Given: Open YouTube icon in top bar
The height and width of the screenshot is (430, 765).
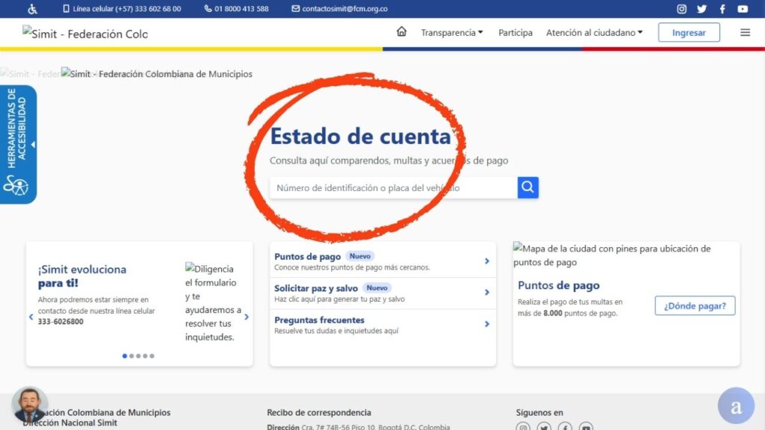Looking at the screenshot, I should [x=743, y=9].
